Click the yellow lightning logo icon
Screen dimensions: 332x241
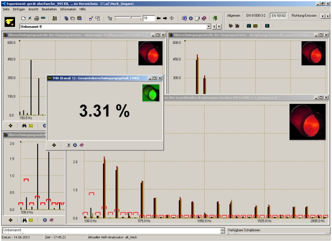[x=10, y=22]
